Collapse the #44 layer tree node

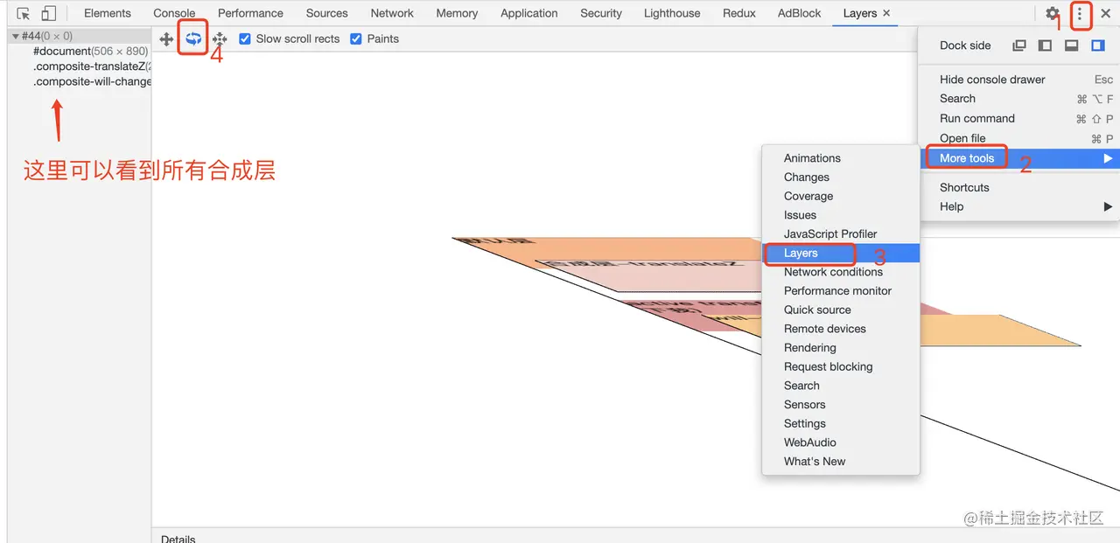pos(16,37)
